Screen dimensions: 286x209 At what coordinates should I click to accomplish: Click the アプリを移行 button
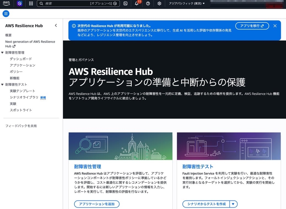(x=252, y=26)
